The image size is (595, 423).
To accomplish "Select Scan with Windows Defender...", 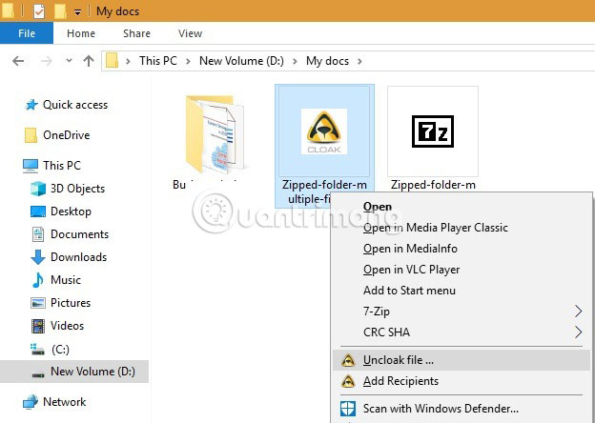I will coord(462,409).
